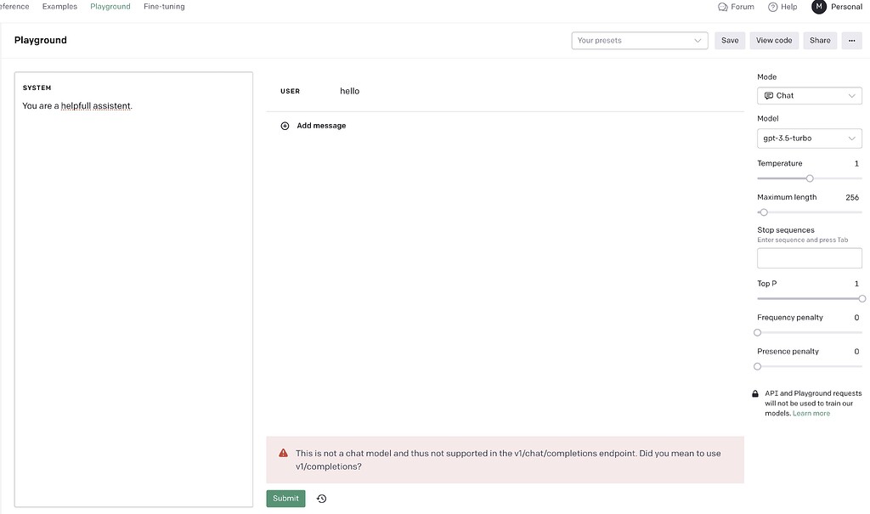Open the Examples page
This screenshot has height=514, width=870.
[59, 6]
